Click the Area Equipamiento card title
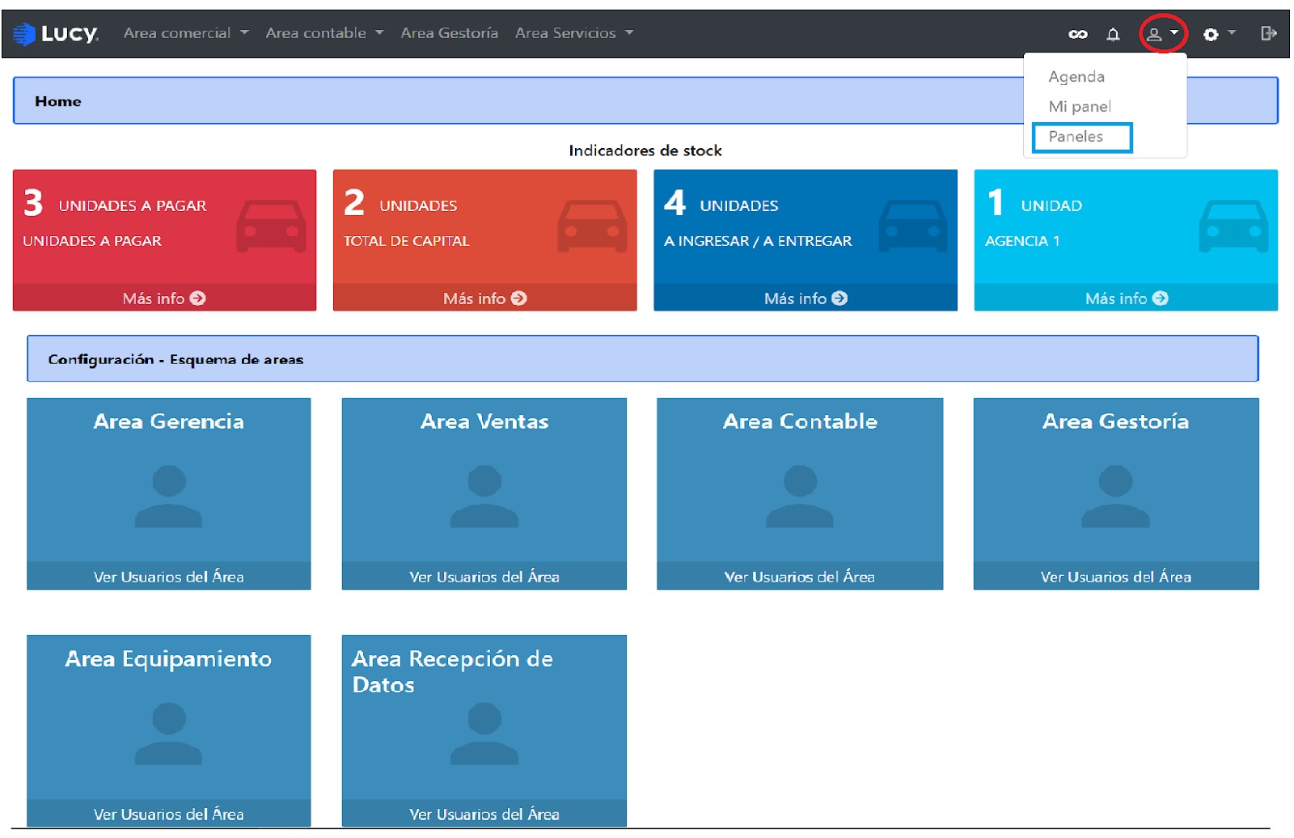The width and height of the screenshot is (1294, 838). tap(168, 659)
